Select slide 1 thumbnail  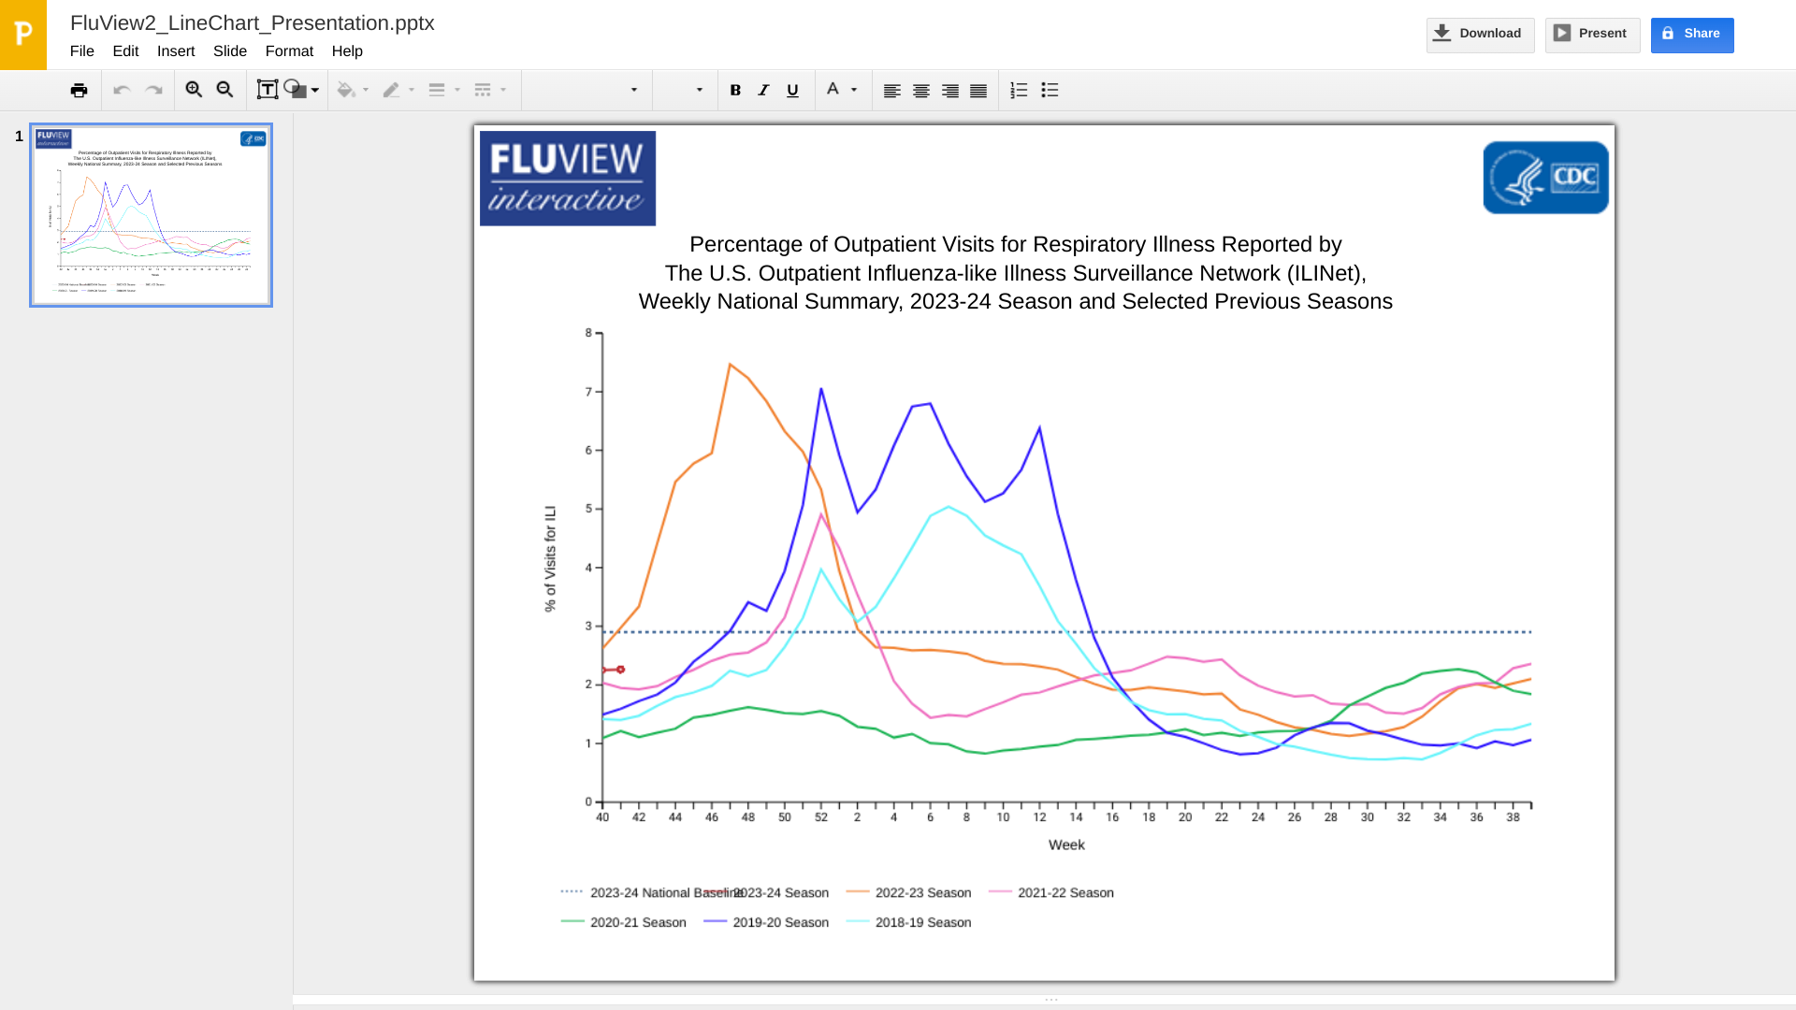pos(151,215)
